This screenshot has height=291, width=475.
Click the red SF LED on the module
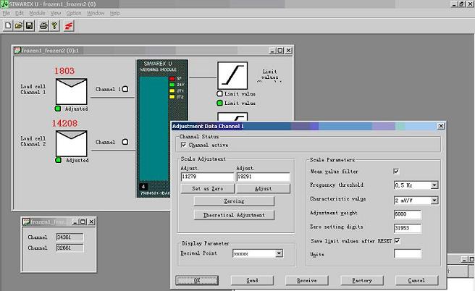point(172,78)
